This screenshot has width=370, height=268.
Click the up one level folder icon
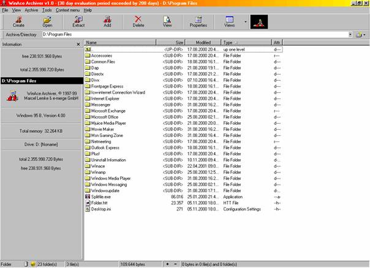point(88,50)
